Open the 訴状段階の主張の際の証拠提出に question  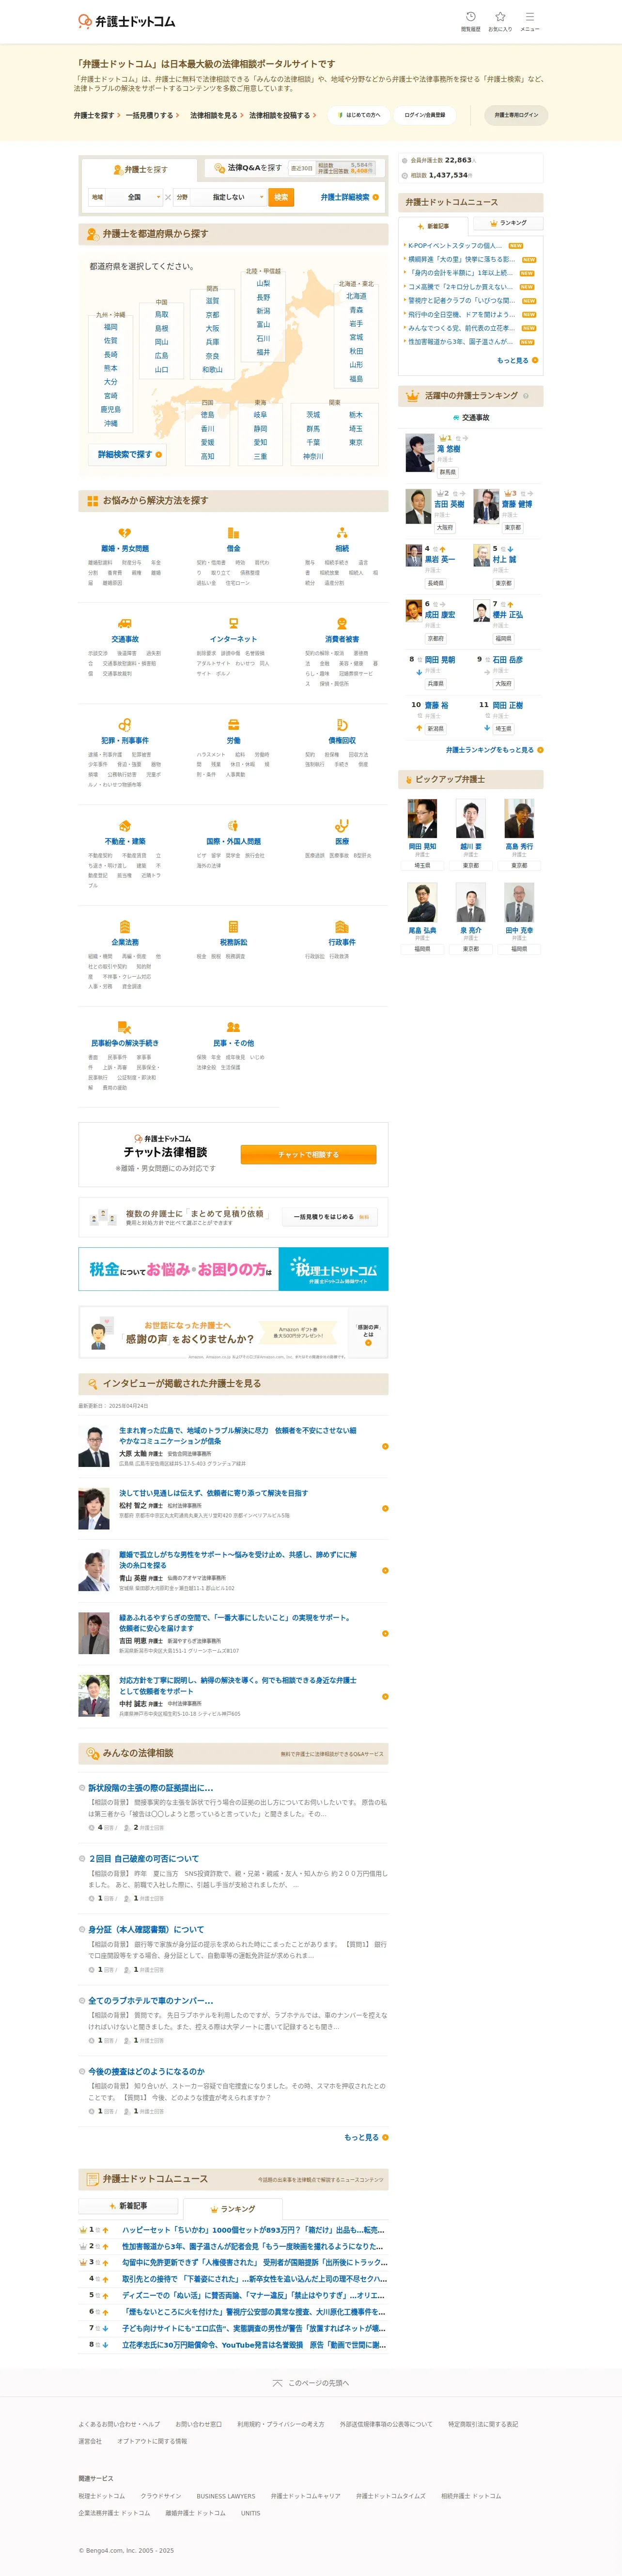[151, 1787]
